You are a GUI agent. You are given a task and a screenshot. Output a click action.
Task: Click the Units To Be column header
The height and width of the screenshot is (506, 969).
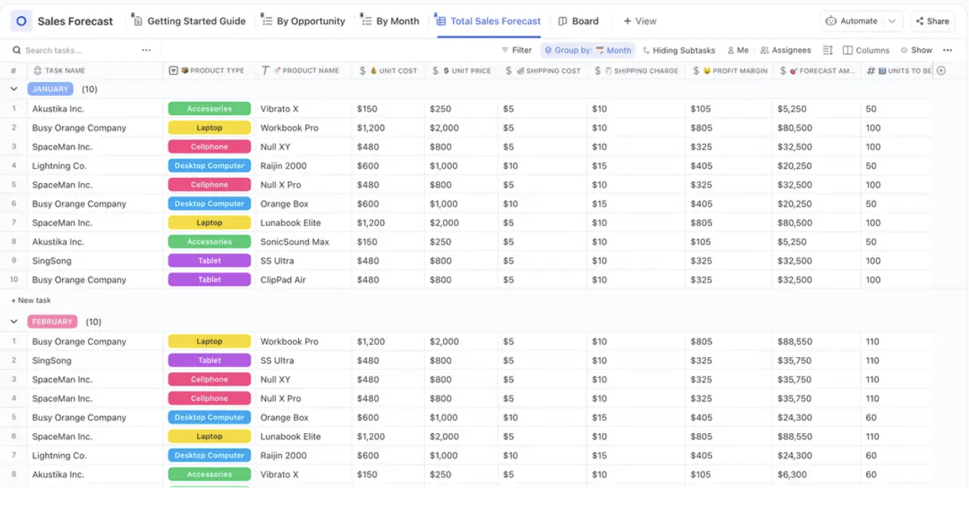(899, 71)
